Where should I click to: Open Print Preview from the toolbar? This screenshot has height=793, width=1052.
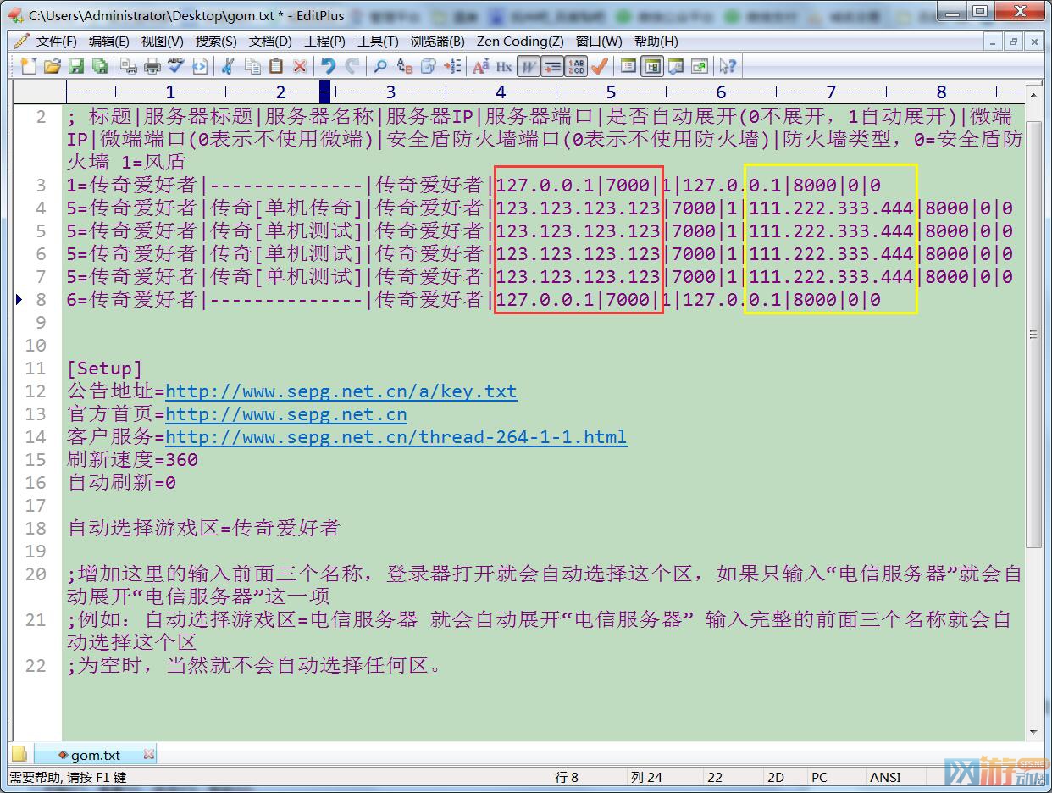[x=128, y=66]
